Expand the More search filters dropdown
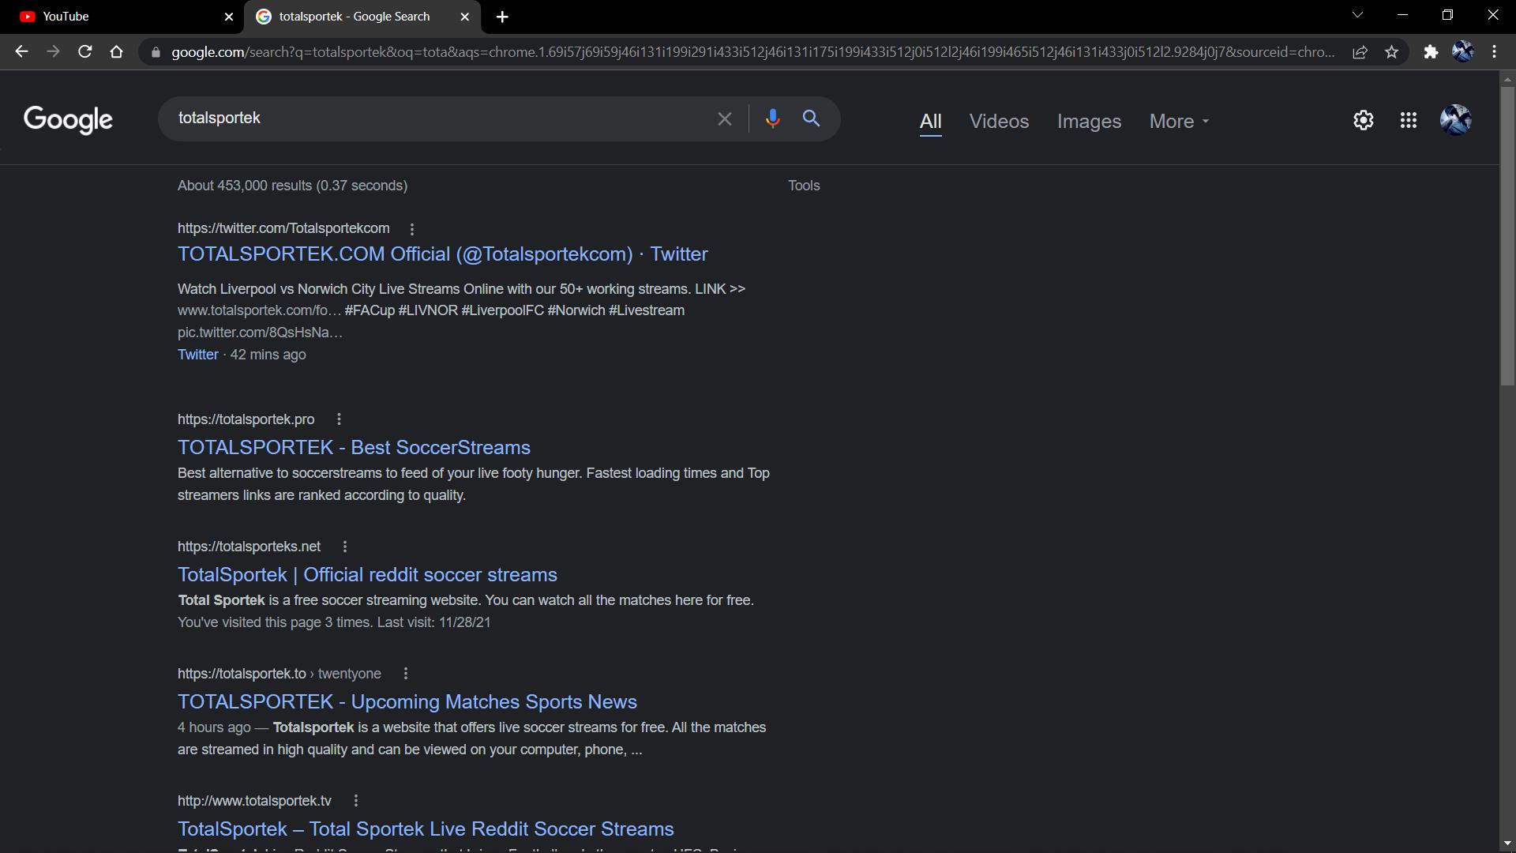1516x853 pixels. [1178, 122]
